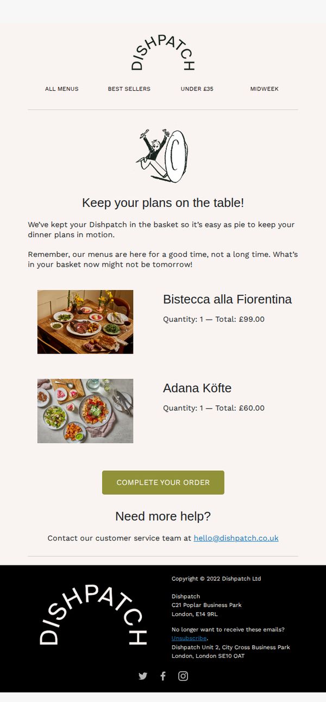Select BEST SELLERS in the navigation
Image resolution: width=326 pixels, height=702 pixels.
[x=129, y=89]
